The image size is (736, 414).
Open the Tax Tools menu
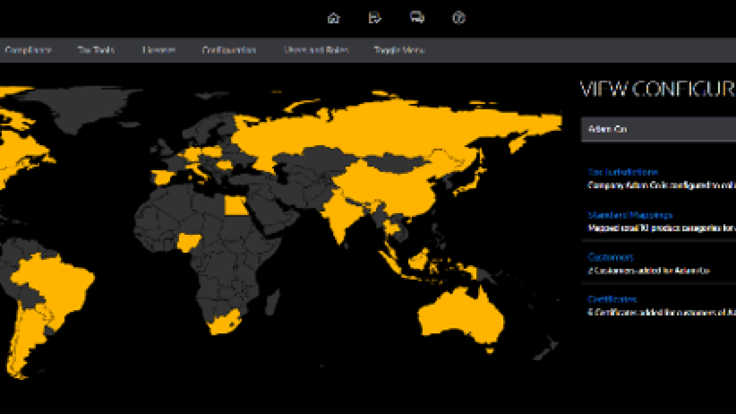(x=96, y=50)
